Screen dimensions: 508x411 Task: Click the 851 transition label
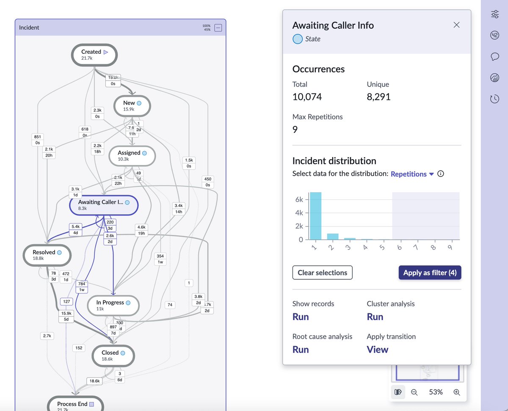tap(37, 140)
